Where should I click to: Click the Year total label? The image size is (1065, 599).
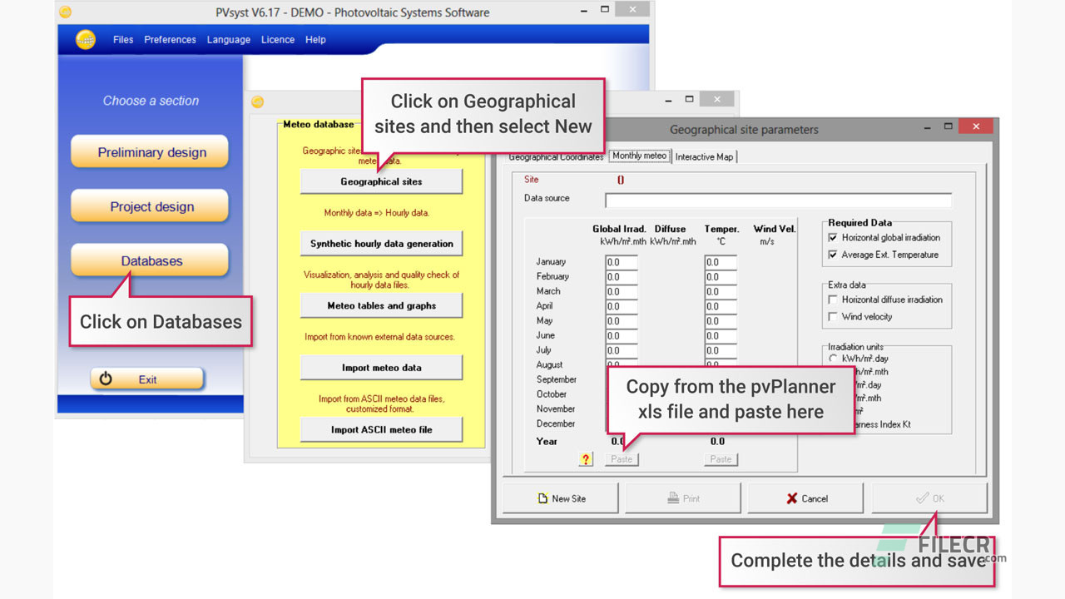[x=547, y=441]
